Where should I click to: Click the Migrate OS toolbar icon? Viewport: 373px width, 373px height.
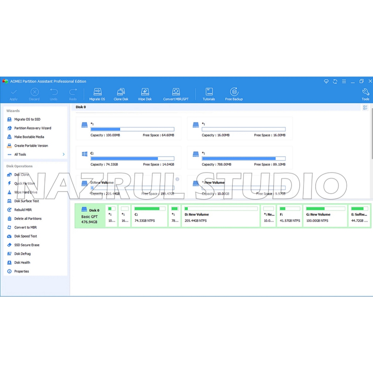click(97, 94)
